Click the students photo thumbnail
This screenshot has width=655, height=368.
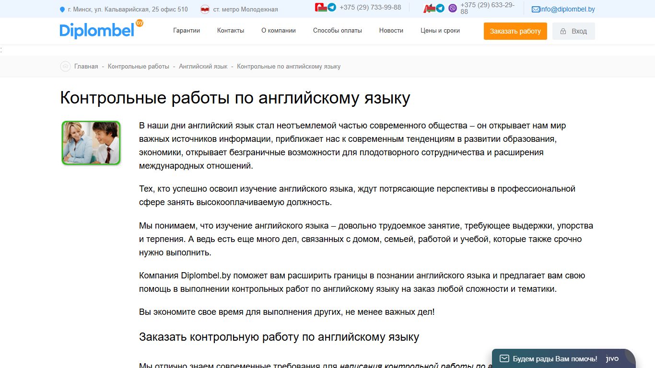[x=91, y=143]
